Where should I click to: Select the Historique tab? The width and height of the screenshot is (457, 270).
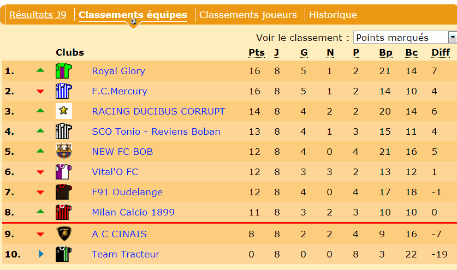coord(333,15)
